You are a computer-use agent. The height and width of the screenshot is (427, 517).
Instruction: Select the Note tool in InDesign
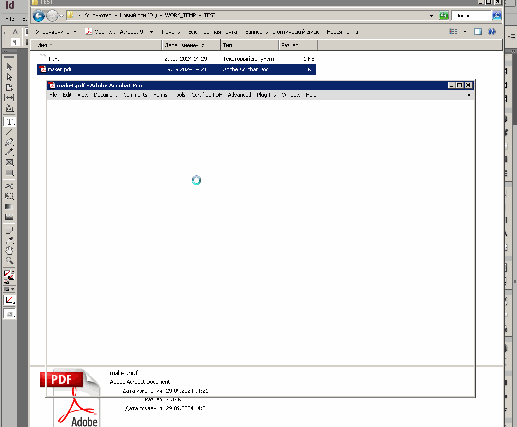pyautogui.click(x=9, y=230)
